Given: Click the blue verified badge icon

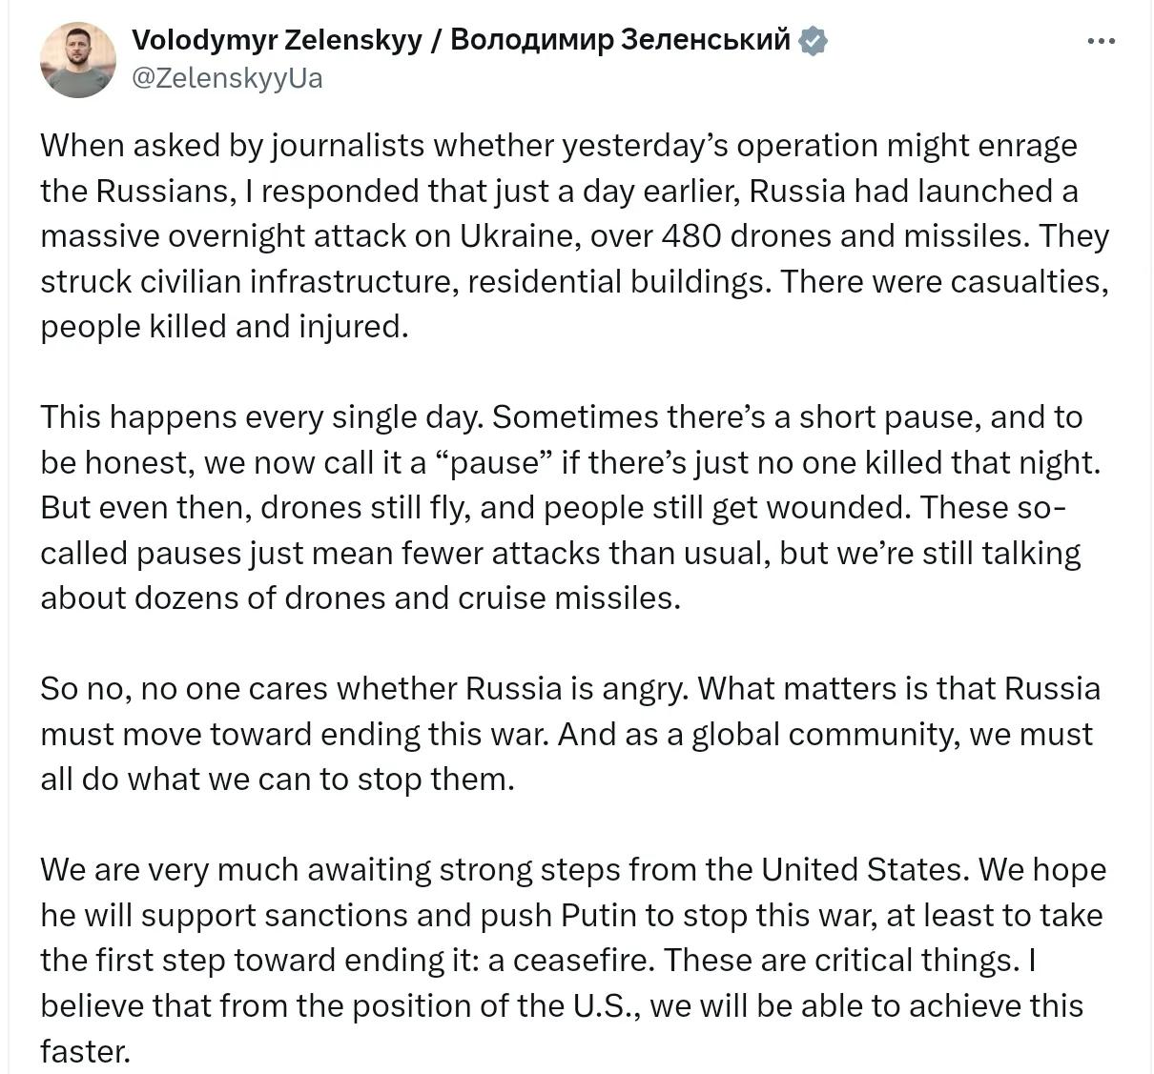Looking at the screenshot, I should [813, 41].
